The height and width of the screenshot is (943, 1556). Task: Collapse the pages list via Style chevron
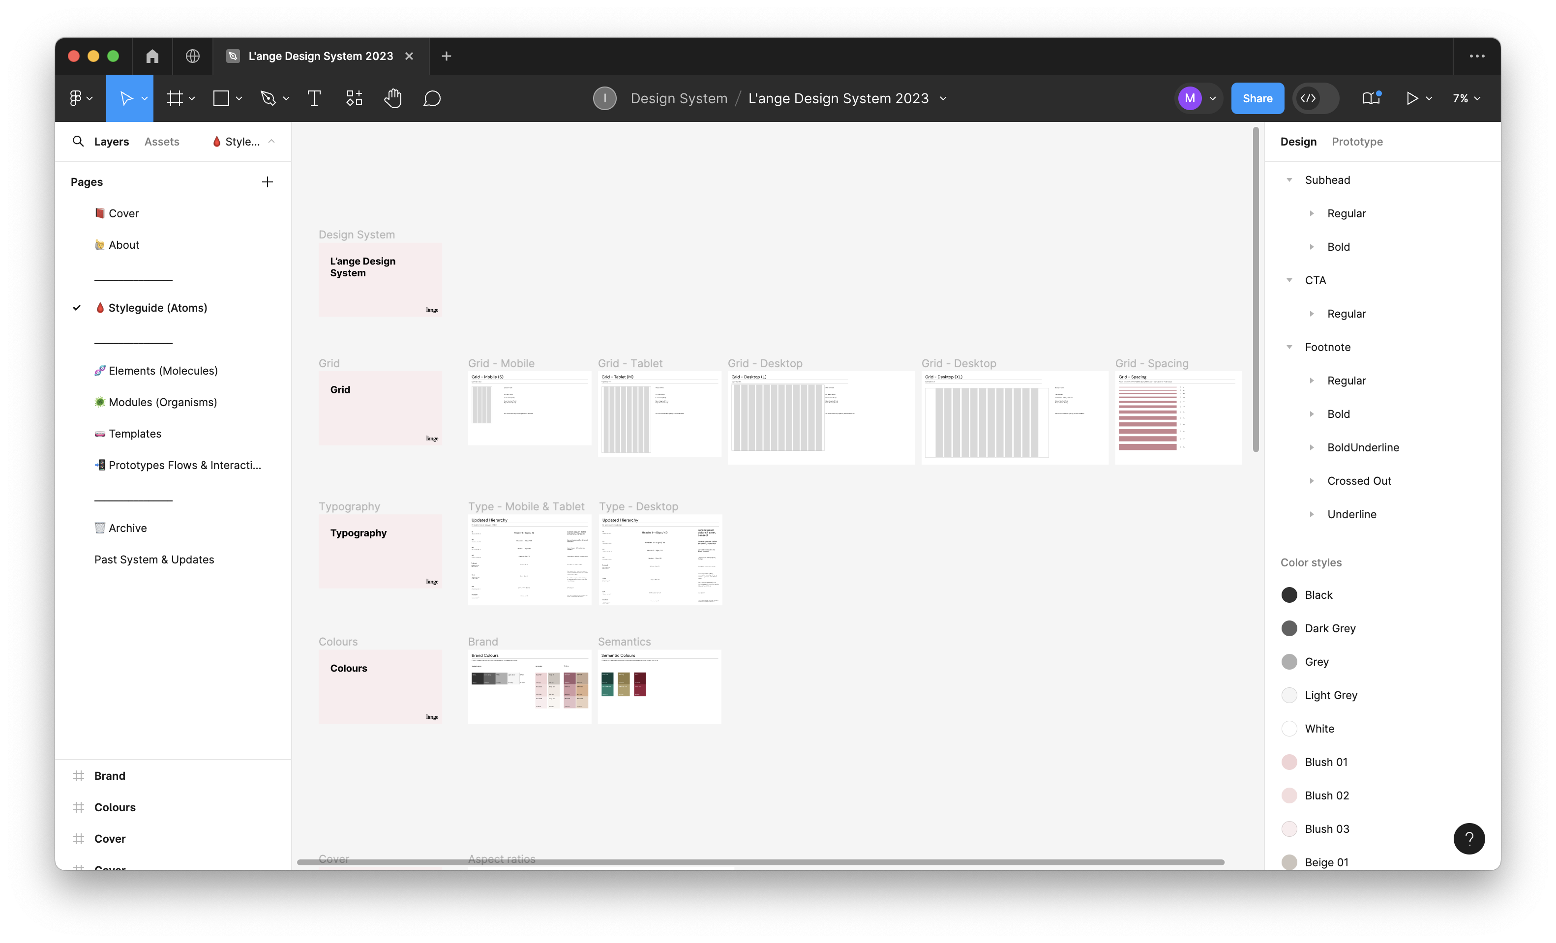(x=271, y=142)
